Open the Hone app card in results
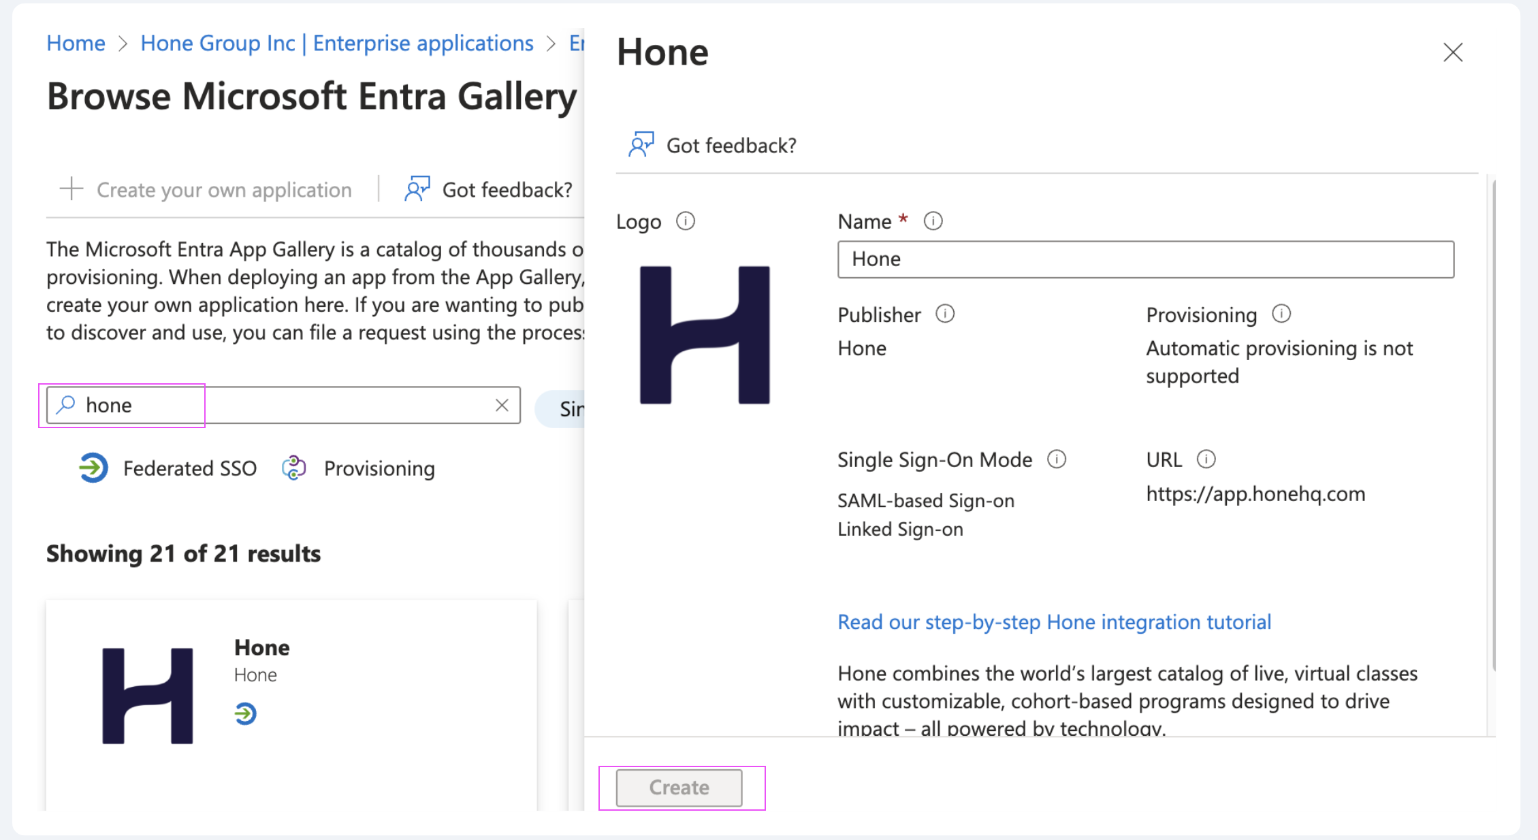Viewport: 1538px width, 840px height. (x=291, y=705)
